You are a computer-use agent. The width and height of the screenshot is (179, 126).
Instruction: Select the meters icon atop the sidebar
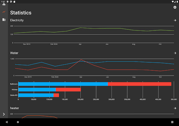pyautogui.click(x=4, y=4)
